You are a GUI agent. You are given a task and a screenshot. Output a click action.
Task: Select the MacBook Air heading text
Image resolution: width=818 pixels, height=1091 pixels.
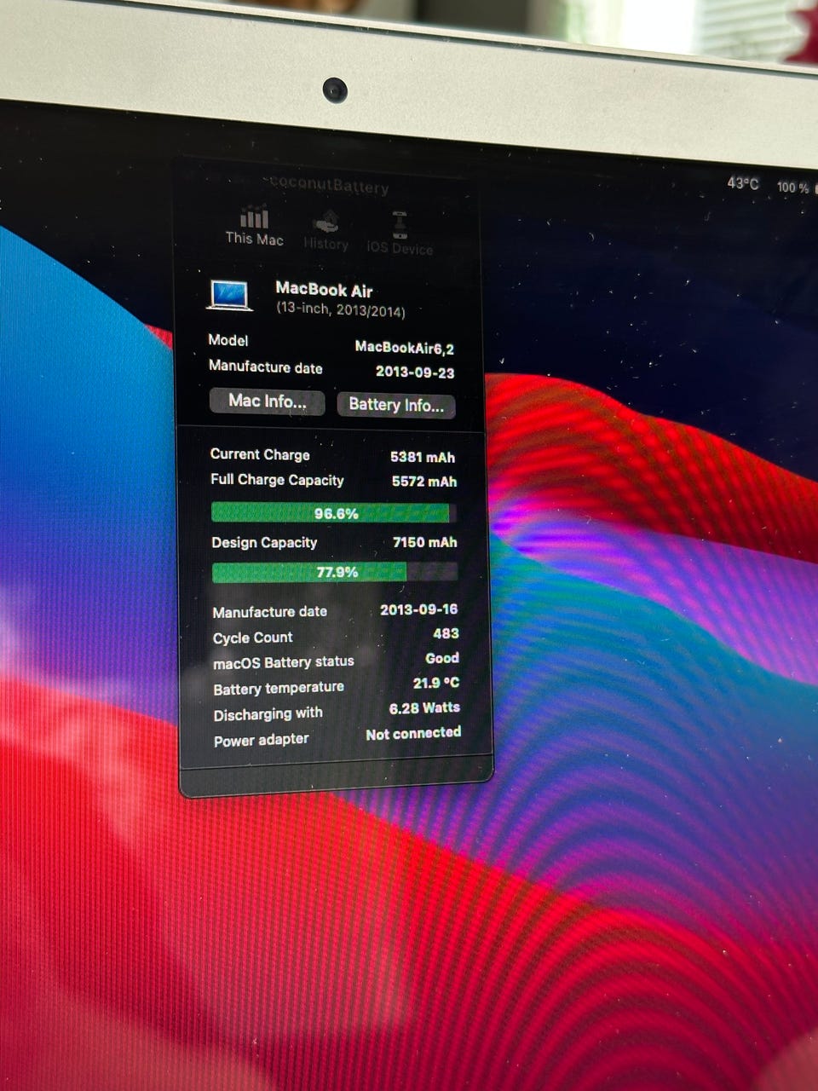324,290
